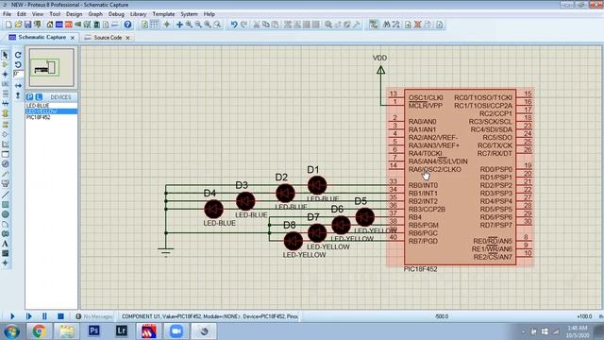This screenshot has width=604, height=340.
Task: Click the Rotate Anti-Clockwise arrow button
Action: point(18,64)
